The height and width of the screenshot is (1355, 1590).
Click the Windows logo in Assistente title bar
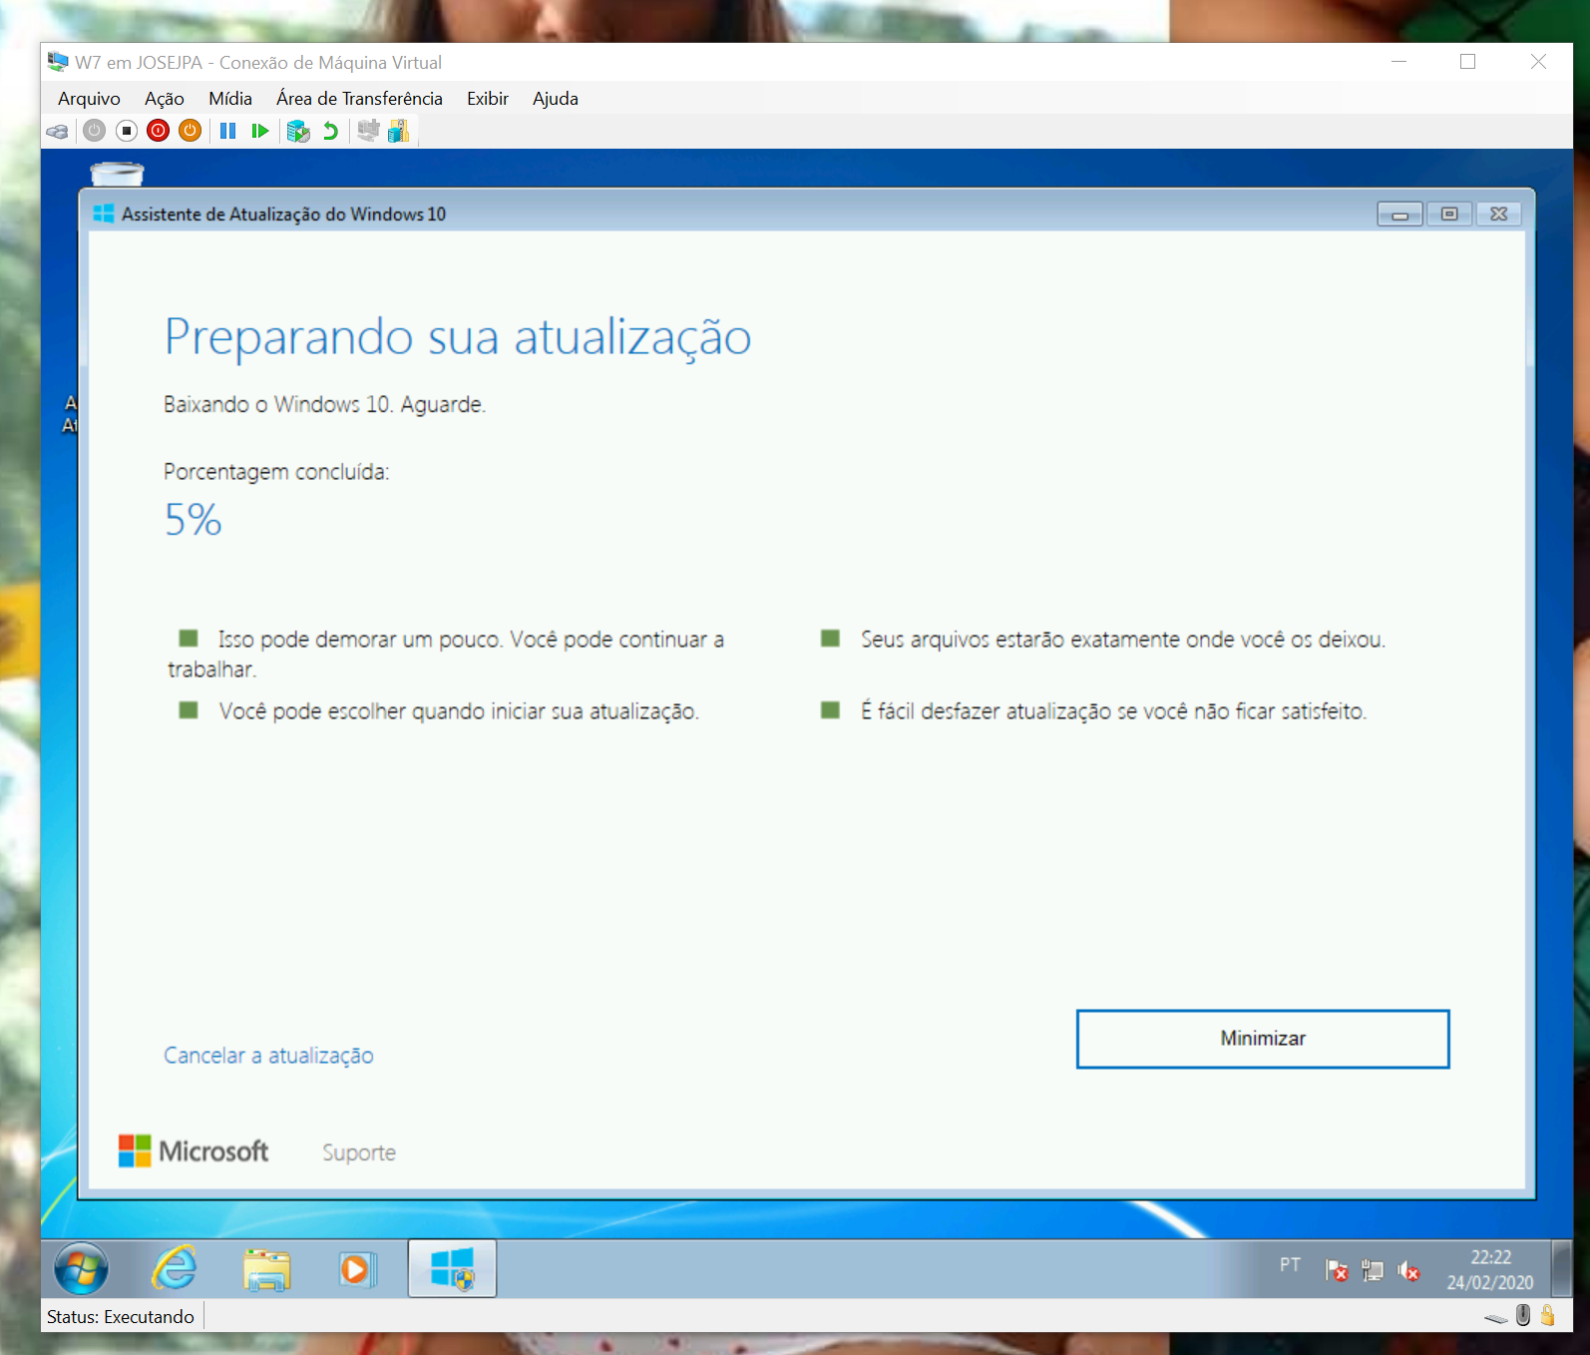click(103, 214)
